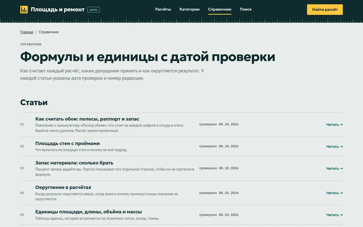Click «Читать →» for the wallpaper article
The image size is (363, 227).
coord(334,125)
